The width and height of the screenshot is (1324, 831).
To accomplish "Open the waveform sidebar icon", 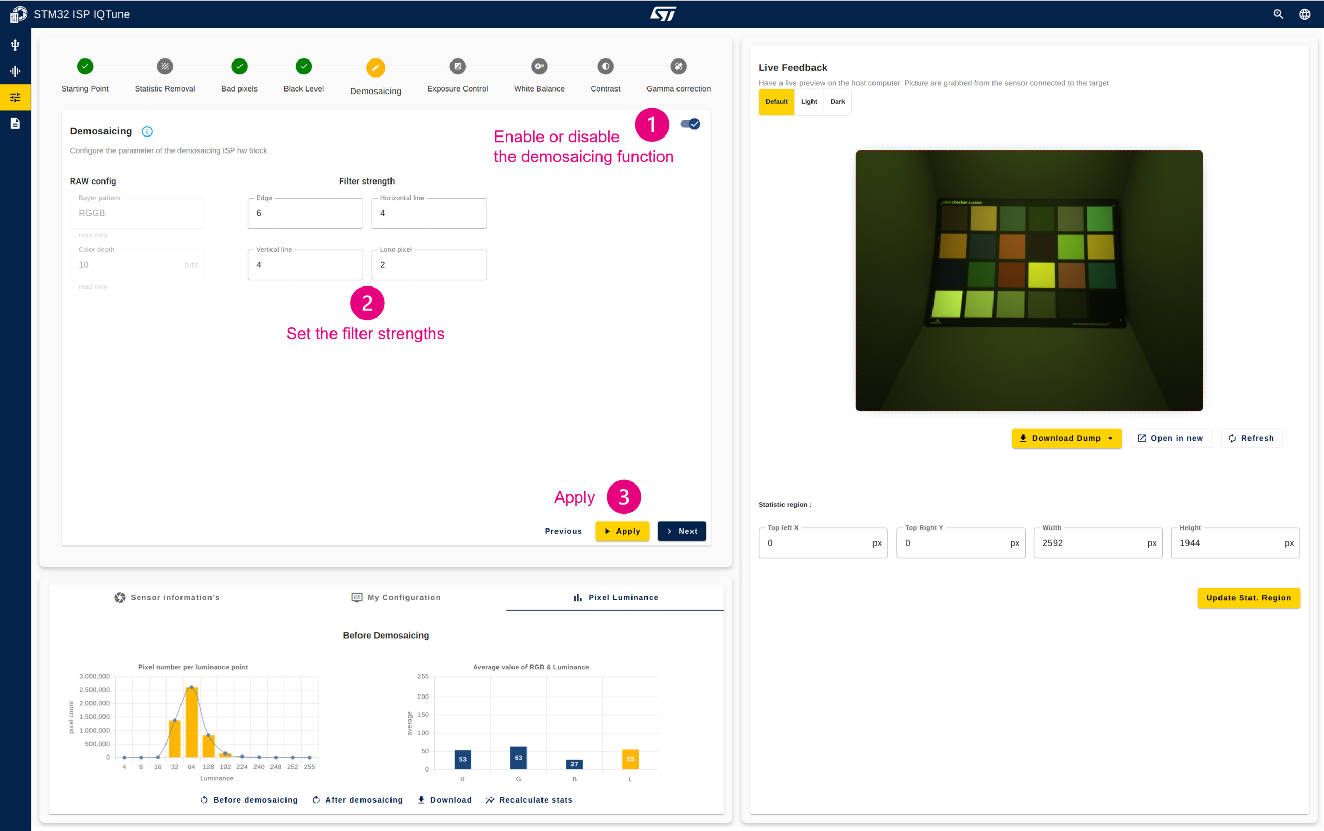I will click(15, 71).
